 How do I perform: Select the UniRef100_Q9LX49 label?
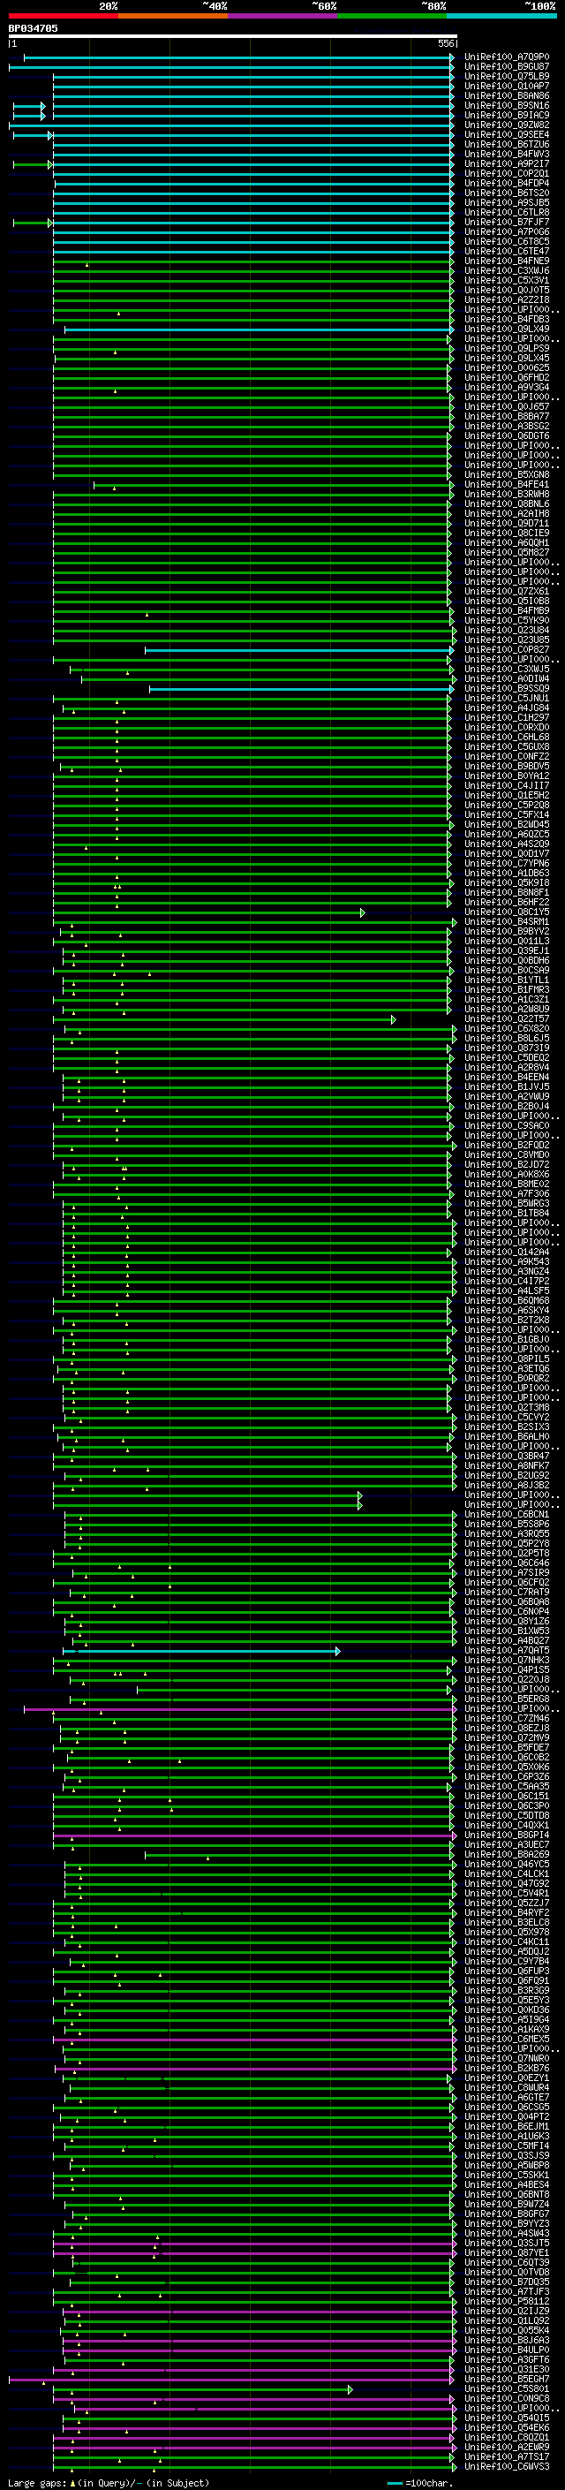point(506,329)
